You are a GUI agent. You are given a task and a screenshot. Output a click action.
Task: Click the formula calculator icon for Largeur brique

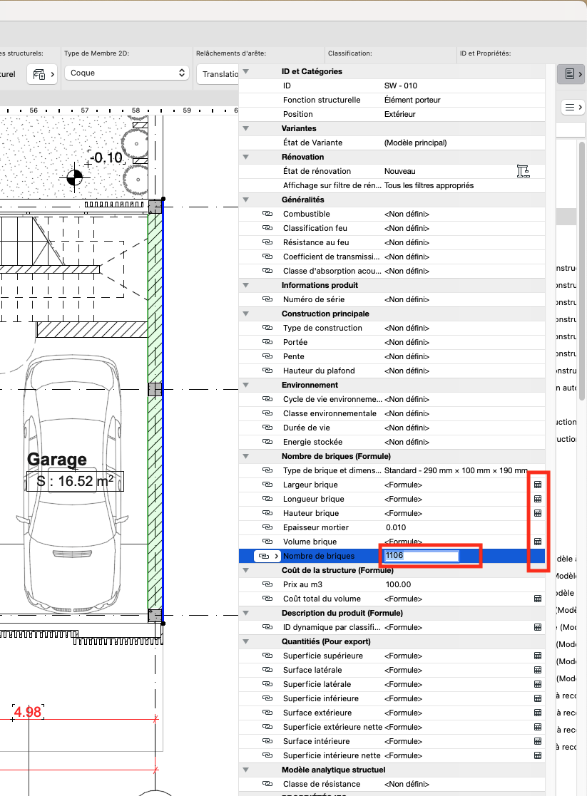point(538,485)
